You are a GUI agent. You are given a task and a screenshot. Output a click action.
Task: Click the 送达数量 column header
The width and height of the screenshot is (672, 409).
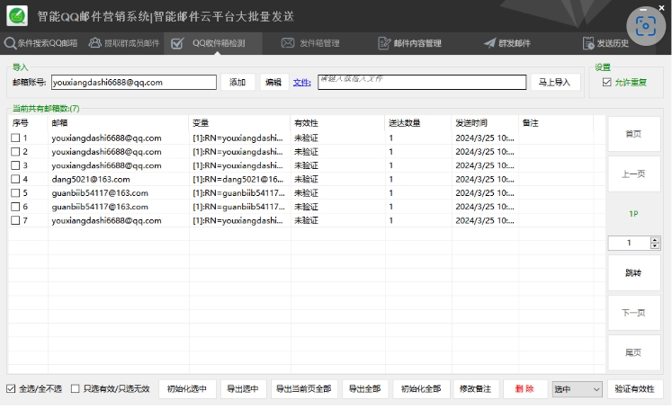coord(418,123)
